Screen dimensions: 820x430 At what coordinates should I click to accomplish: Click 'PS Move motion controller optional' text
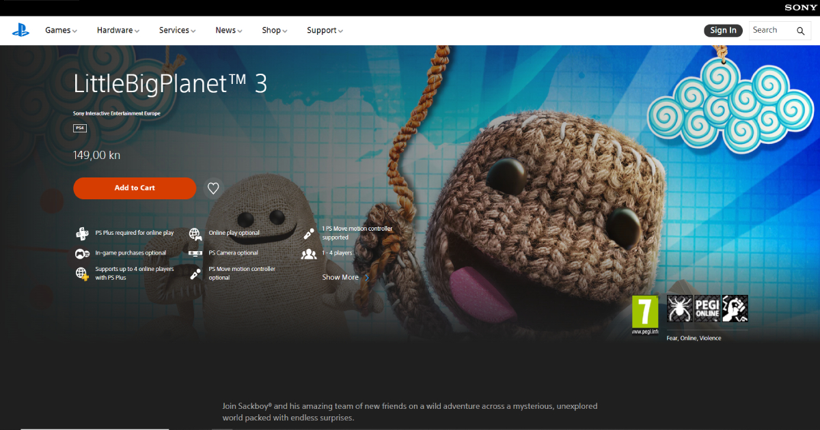coord(242,274)
